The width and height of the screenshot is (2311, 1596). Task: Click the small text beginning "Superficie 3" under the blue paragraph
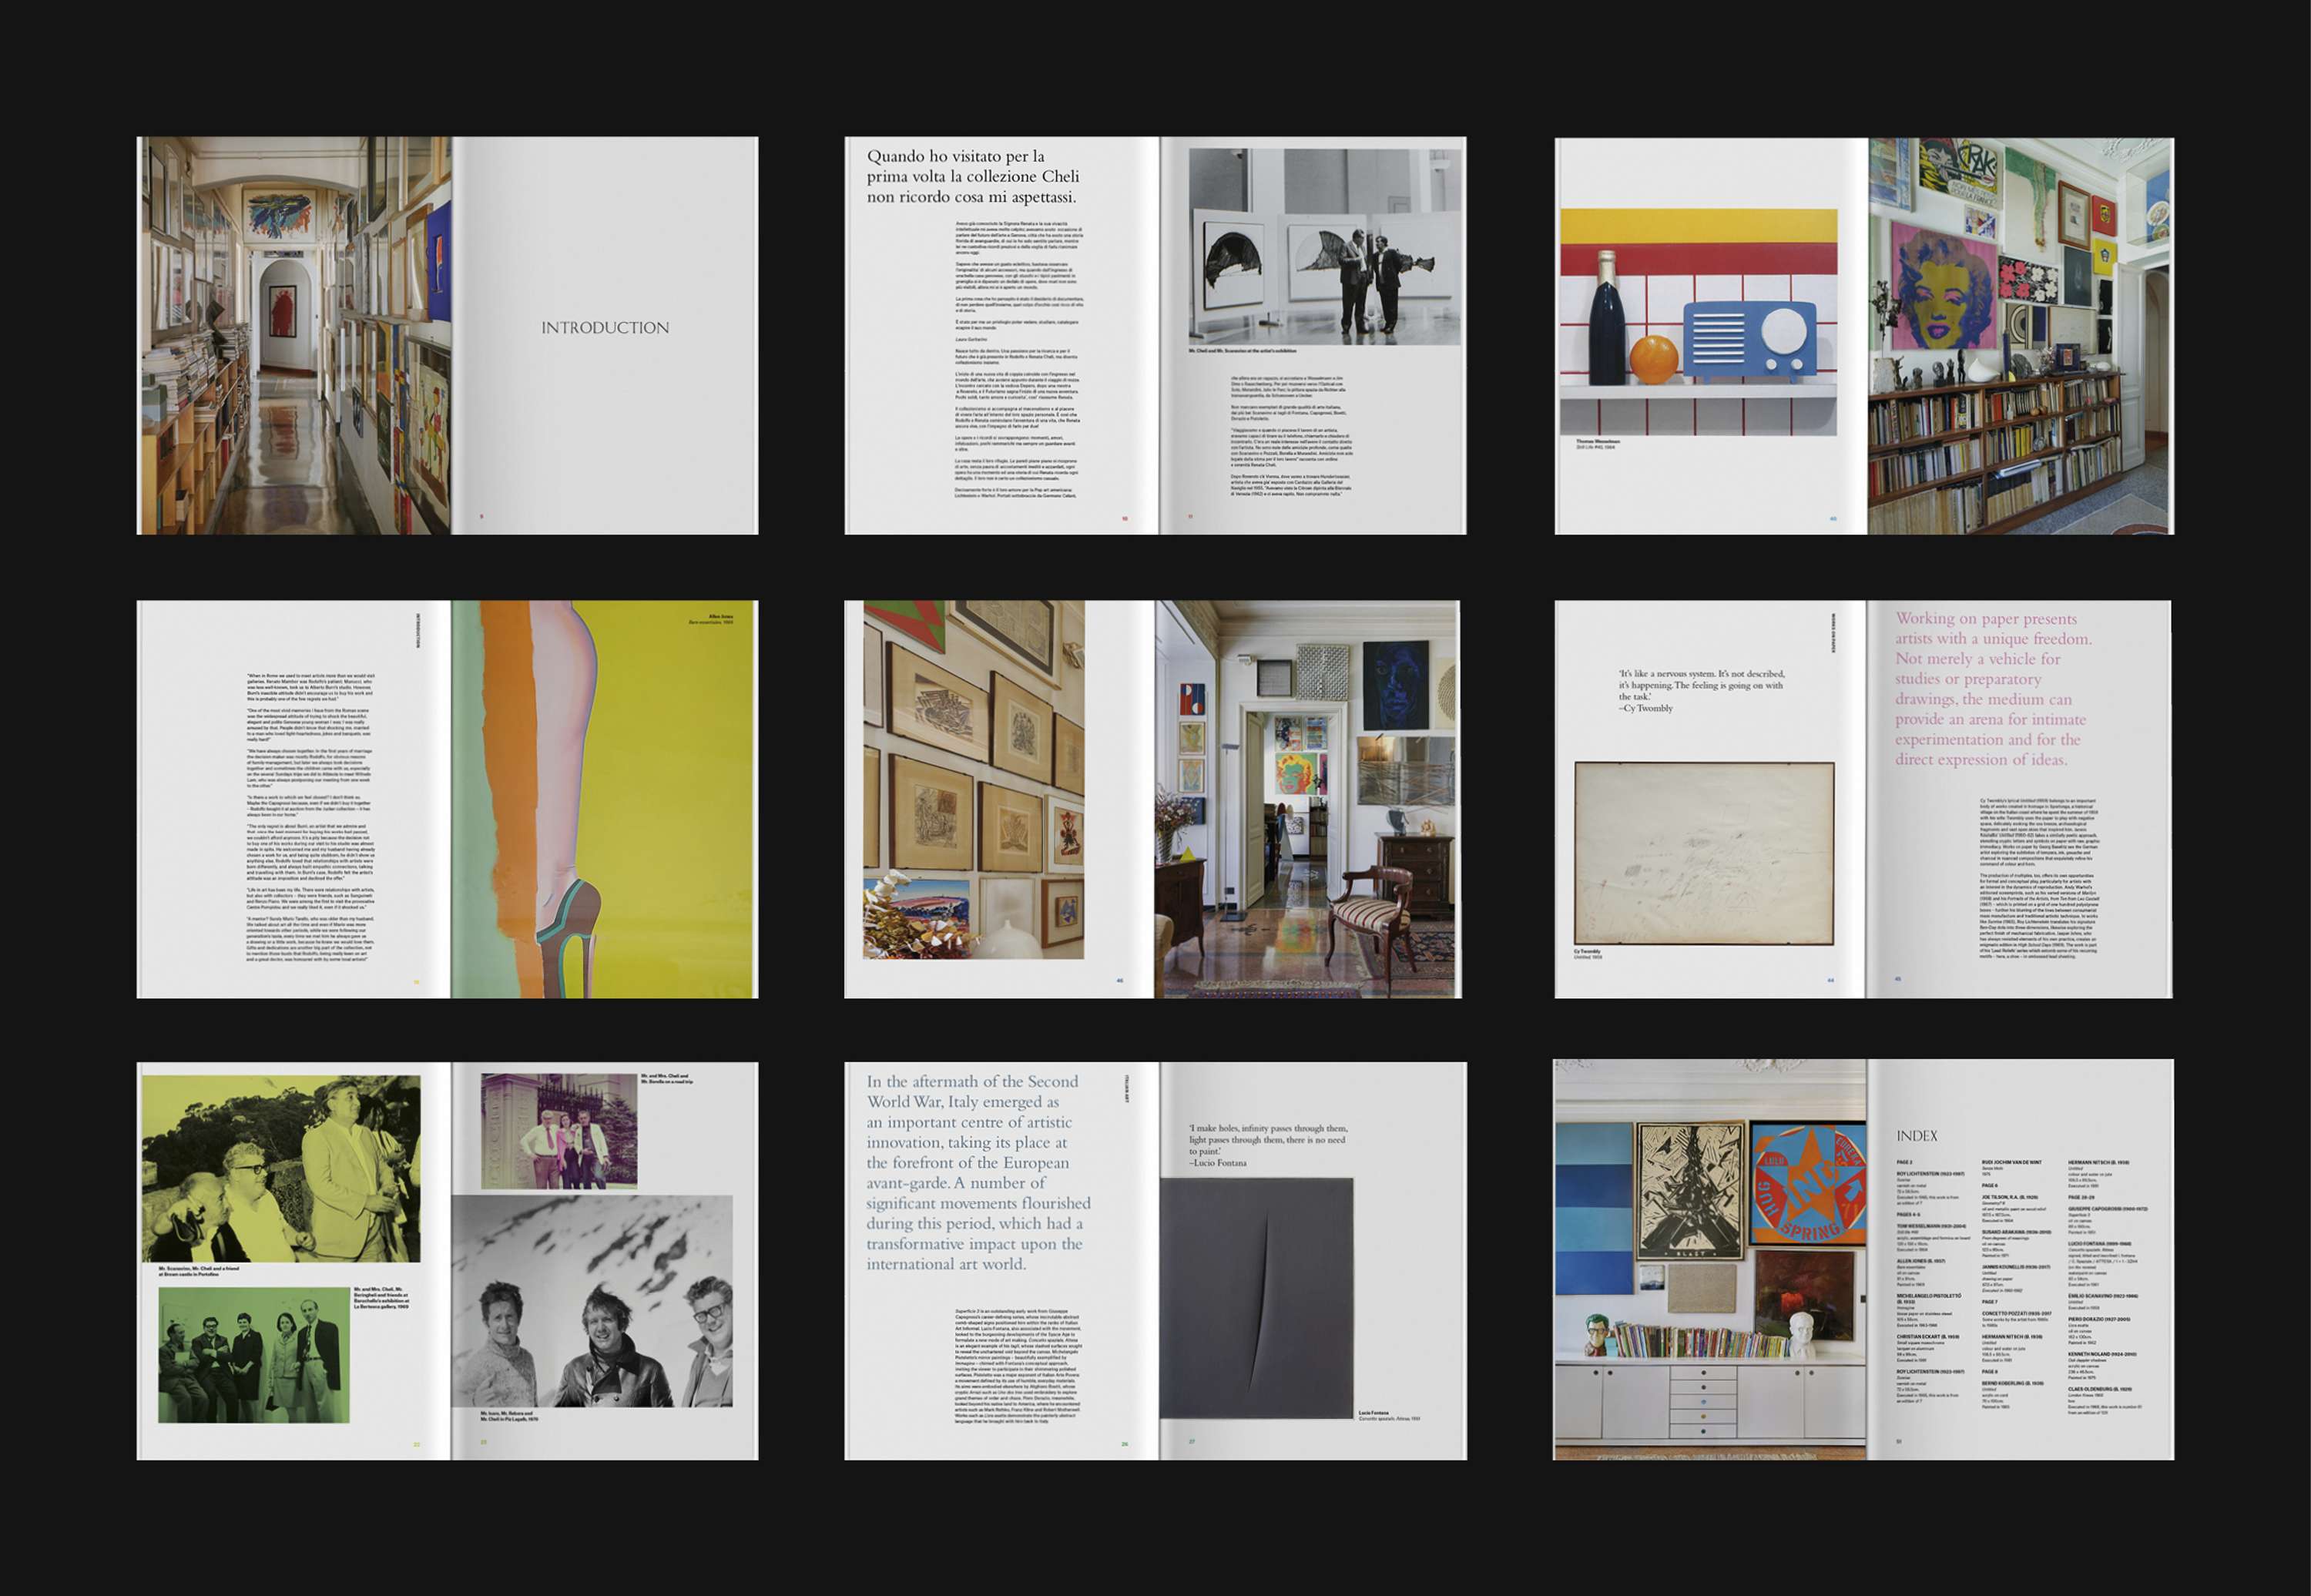click(x=1019, y=1364)
